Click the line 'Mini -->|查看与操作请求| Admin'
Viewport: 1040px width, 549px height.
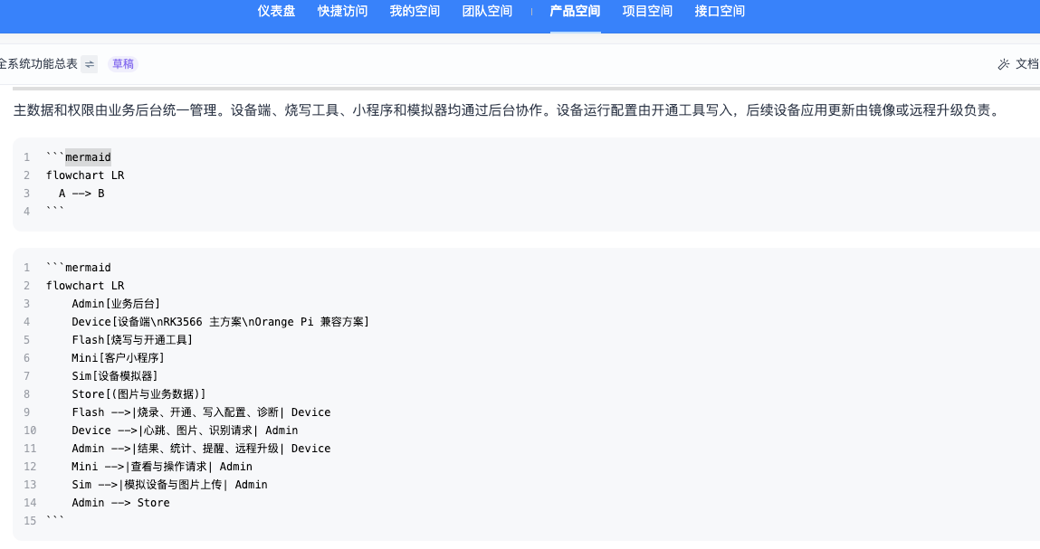coord(162,467)
